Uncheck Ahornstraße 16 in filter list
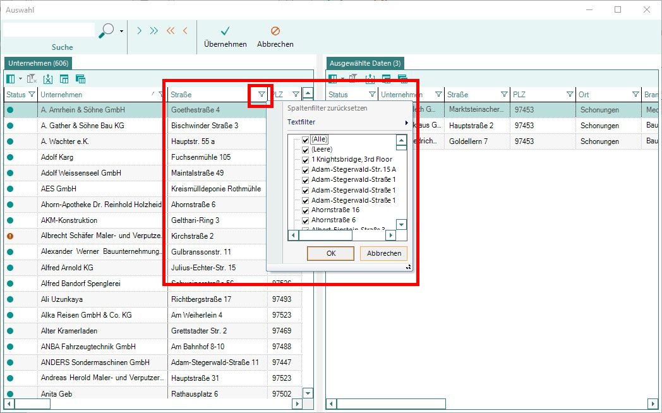Image resolution: width=662 pixels, height=413 pixels. (306, 210)
